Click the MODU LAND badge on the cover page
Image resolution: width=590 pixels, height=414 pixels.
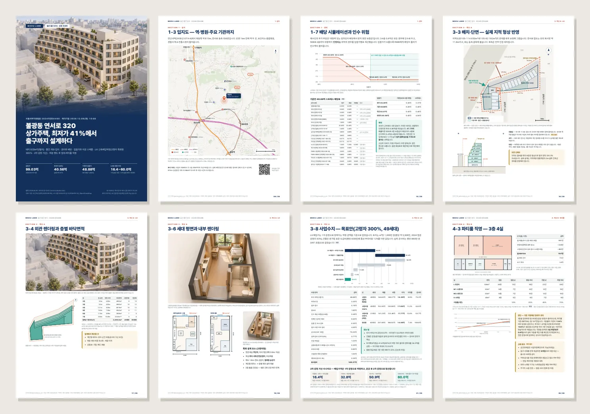pos(34,26)
